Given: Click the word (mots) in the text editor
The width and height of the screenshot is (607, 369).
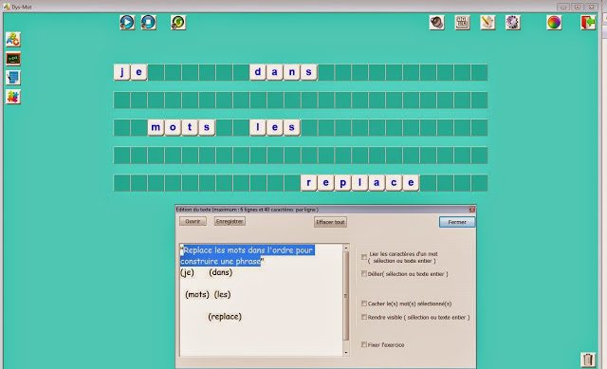Looking at the screenshot, I should pyautogui.click(x=197, y=295).
